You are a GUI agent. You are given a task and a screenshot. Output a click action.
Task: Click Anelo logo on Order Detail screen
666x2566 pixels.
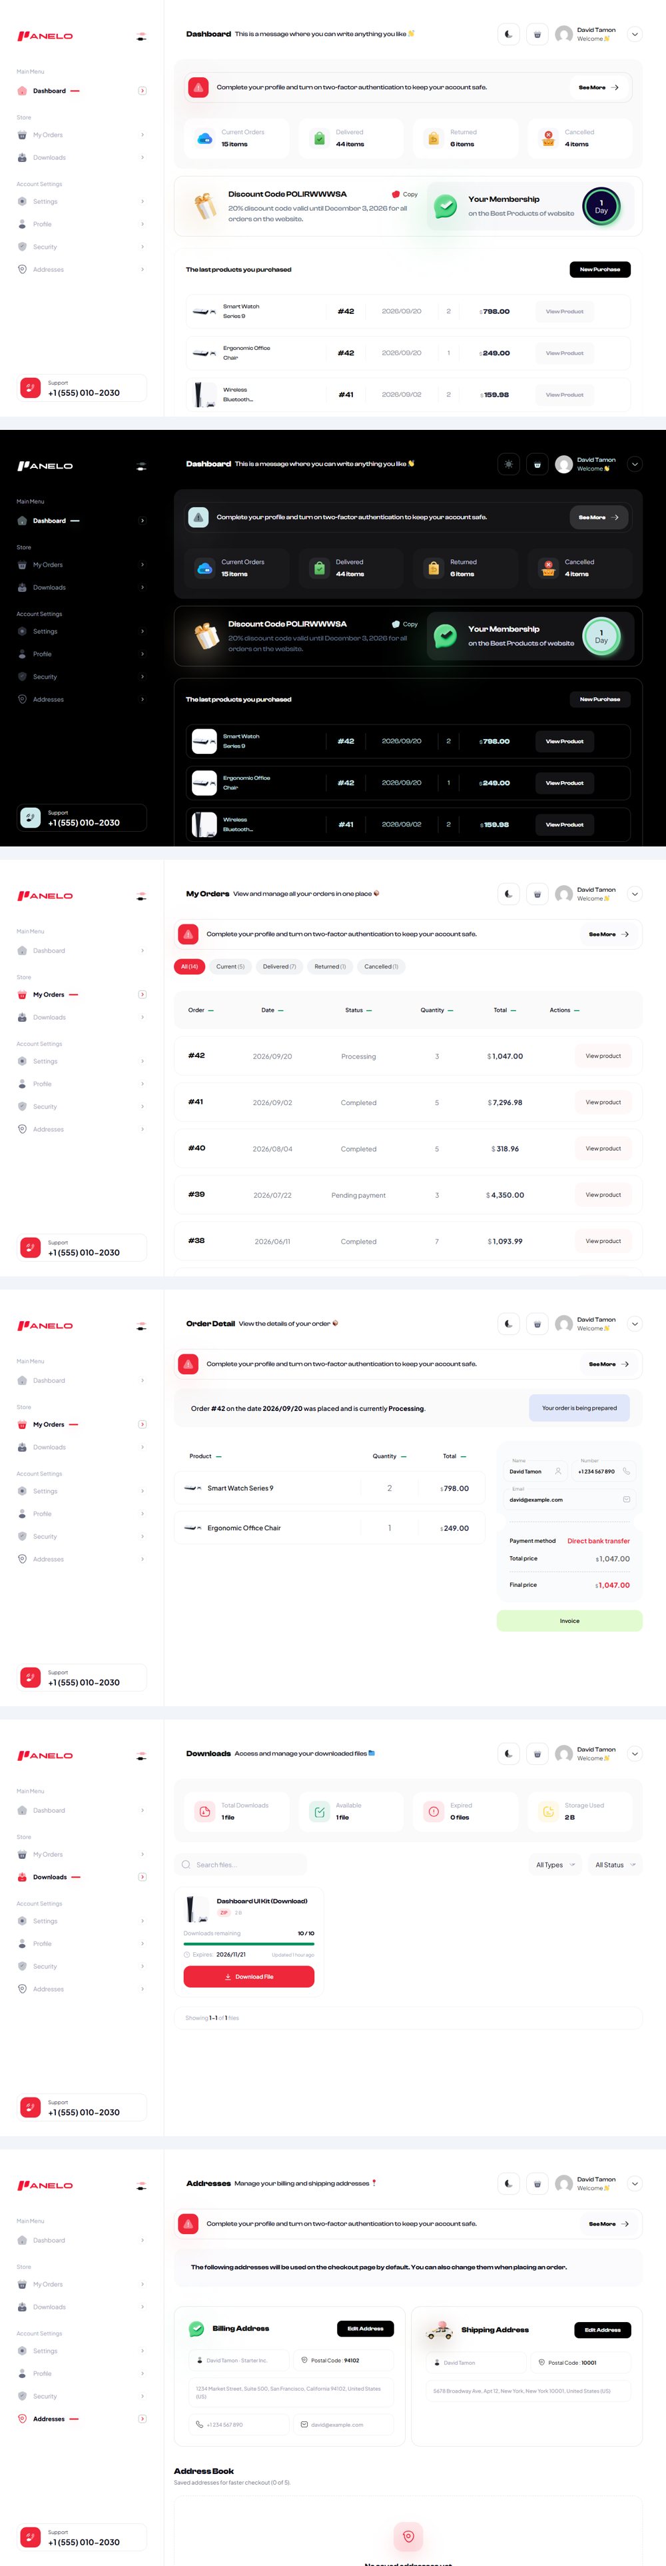coord(45,1326)
